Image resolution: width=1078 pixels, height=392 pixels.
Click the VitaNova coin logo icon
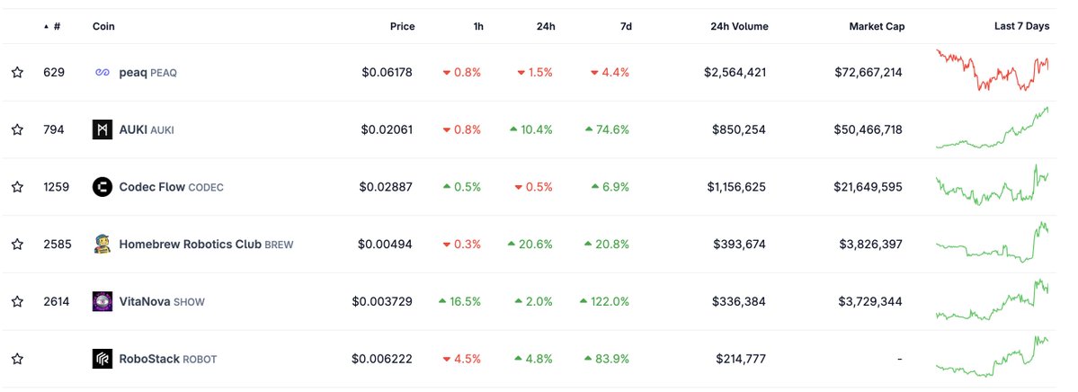coord(102,301)
